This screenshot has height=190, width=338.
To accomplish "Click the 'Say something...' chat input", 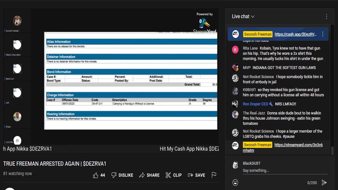I will tap(285, 170).
